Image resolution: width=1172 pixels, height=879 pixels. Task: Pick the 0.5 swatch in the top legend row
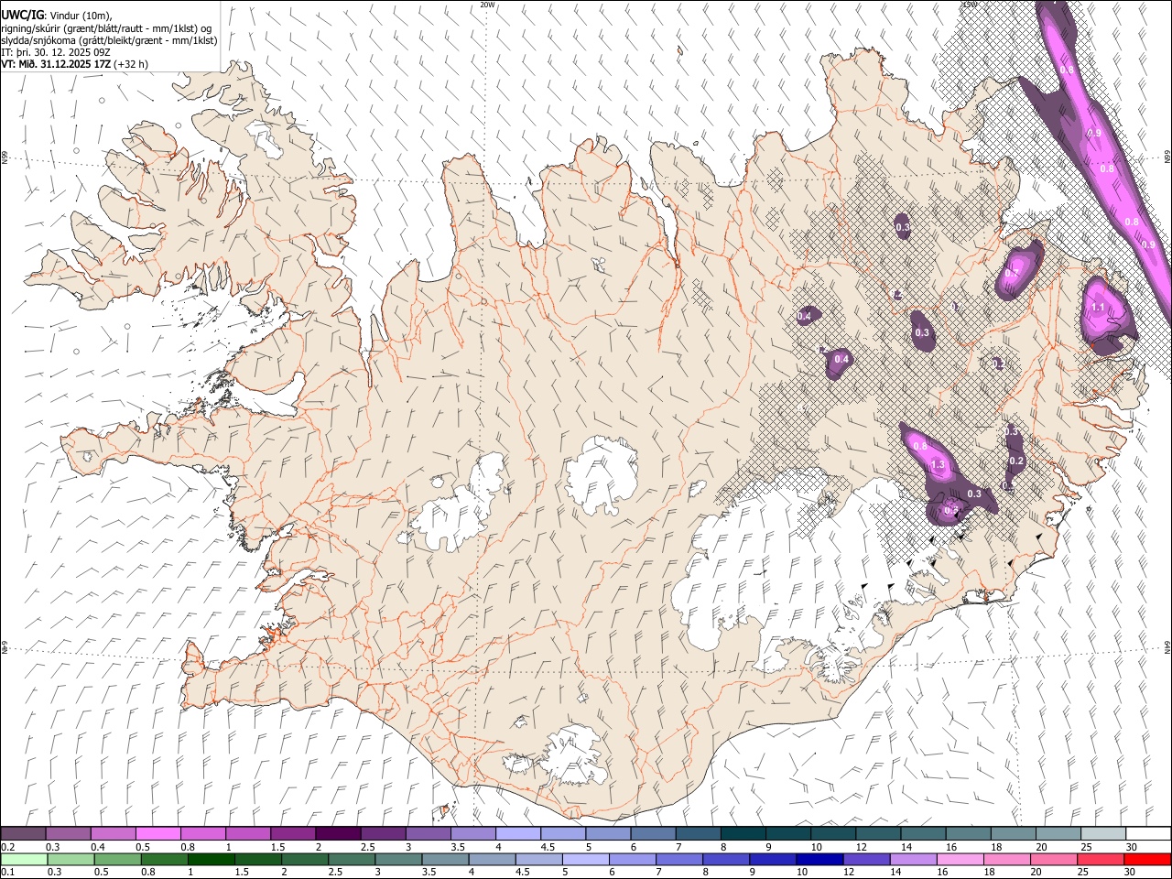tap(157, 833)
